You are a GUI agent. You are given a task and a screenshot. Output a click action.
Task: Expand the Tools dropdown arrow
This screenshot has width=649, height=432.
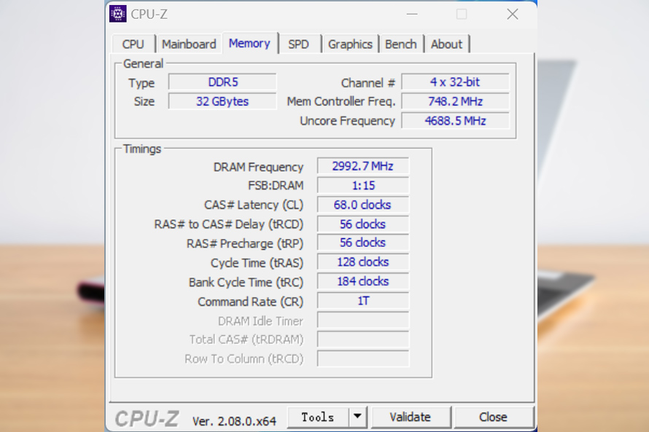click(x=357, y=417)
